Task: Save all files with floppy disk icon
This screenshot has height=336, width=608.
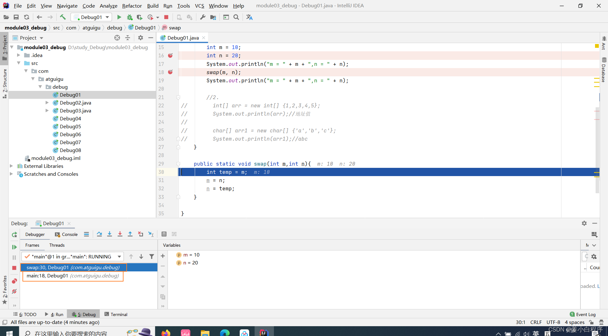Action: click(16, 17)
